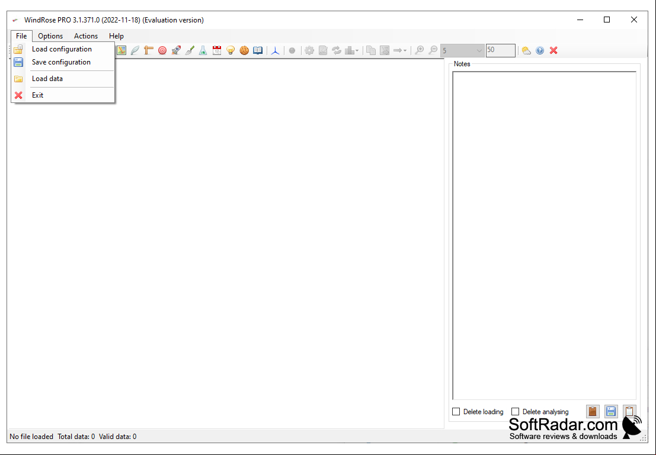Click the trowel icon in the toolbar
Image resolution: width=656 pixels, height=455 pixels.
190,50
